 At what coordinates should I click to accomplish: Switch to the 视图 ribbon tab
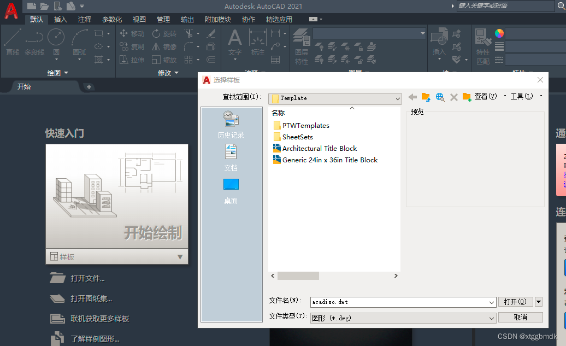pos(139,20)
